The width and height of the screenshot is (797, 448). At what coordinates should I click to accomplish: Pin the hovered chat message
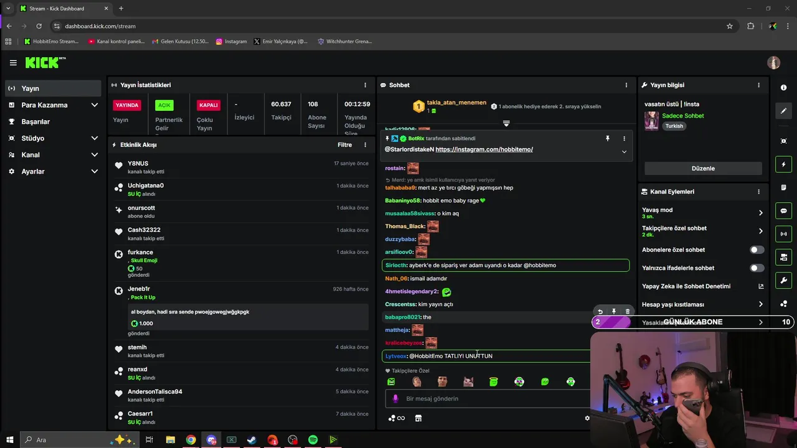click(613, 312)
